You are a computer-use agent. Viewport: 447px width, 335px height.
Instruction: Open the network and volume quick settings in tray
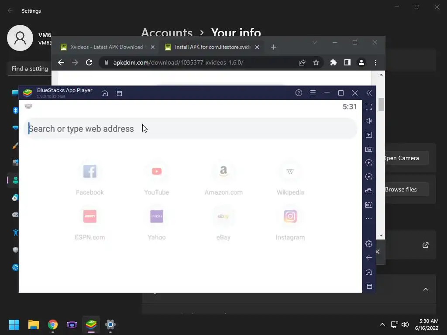coord(400,325)
